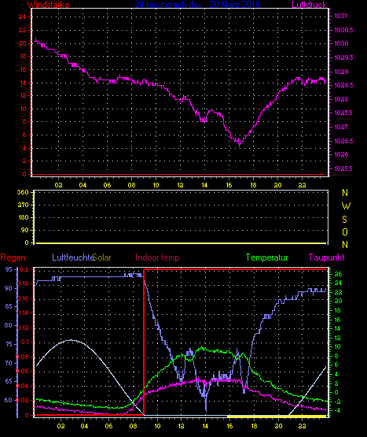
Task: Click humidity scale value '65'
Action: (9, 381)
